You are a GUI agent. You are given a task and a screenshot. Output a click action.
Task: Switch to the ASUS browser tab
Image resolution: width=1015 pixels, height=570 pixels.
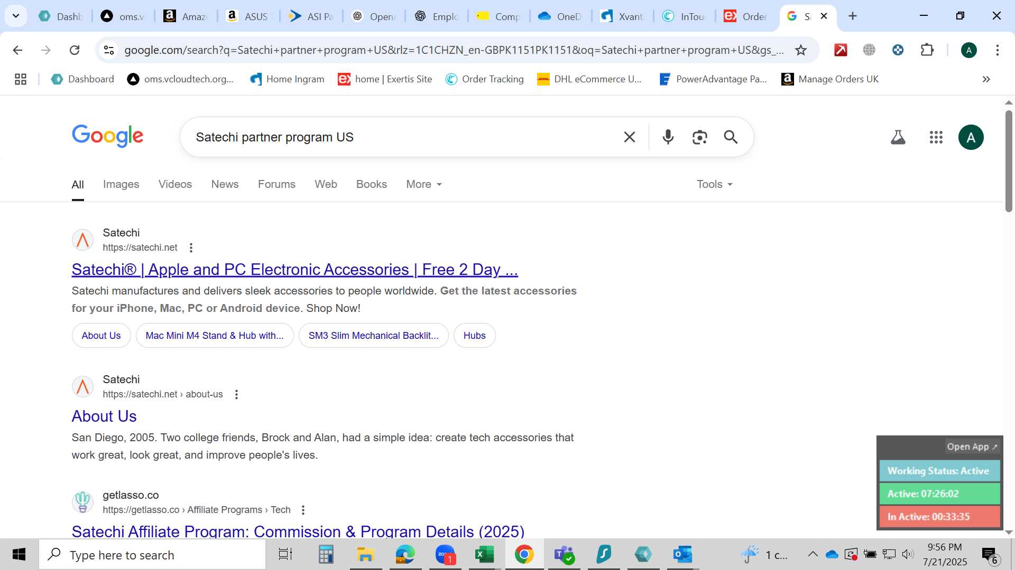click(247, 16)
